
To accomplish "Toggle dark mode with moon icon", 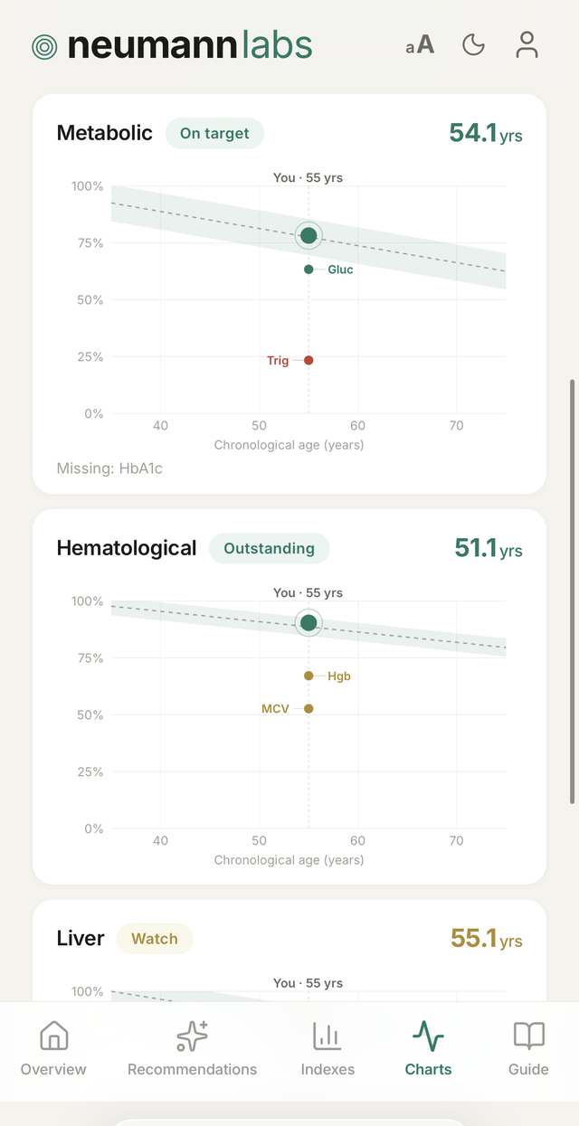I will [x=473, y=44].
